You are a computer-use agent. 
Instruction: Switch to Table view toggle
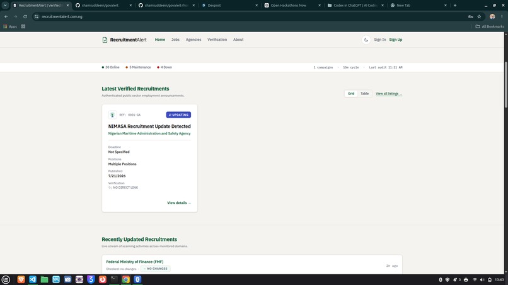364,94
